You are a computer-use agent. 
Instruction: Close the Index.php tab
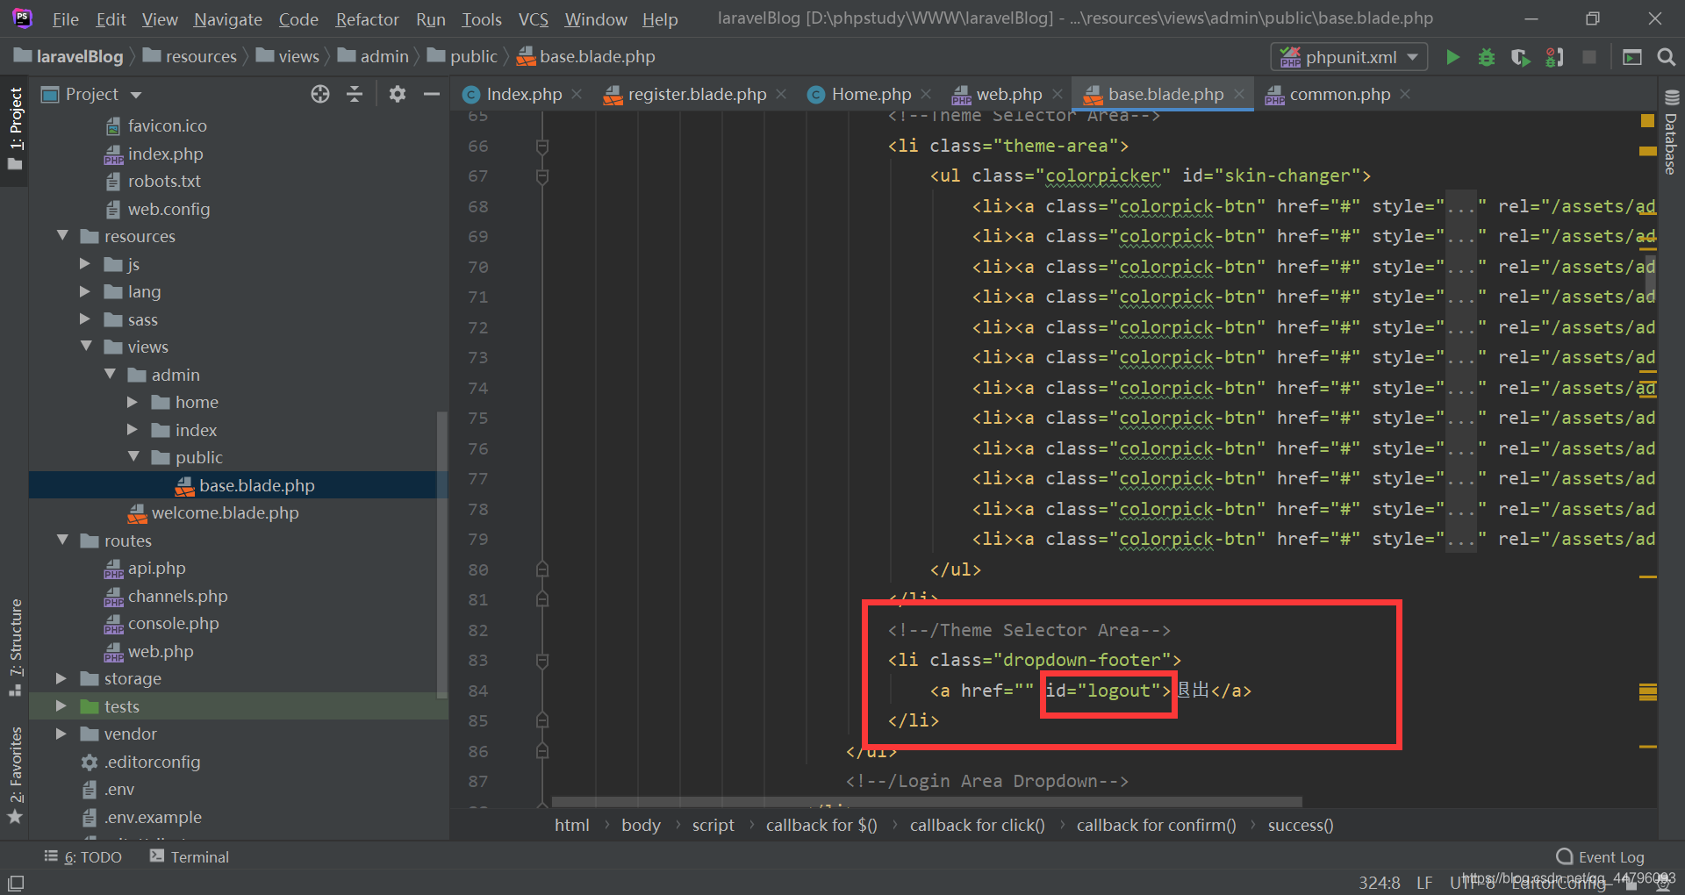[577, 94]
